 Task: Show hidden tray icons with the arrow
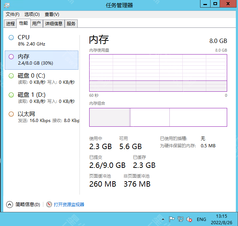(163, 219)
